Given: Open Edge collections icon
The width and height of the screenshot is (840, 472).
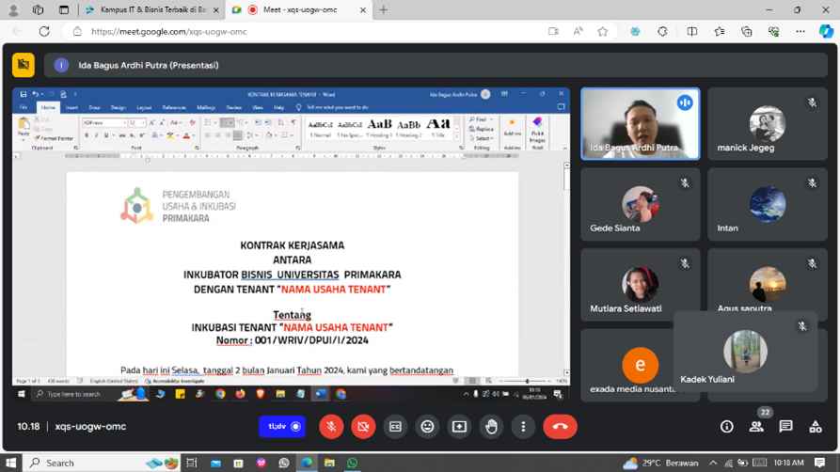Looking at the screenshot, I should pyautogui.click(x=746, y=32).
